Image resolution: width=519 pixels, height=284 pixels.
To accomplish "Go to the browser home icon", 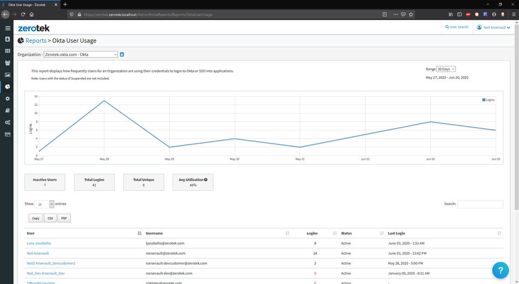I will point(32,14).
